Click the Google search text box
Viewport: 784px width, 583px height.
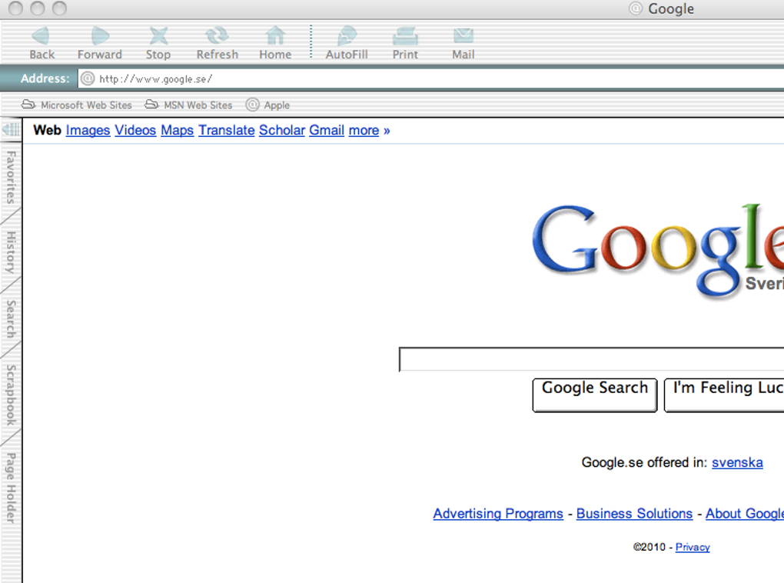pyautogui.click(x=592, y=359)
